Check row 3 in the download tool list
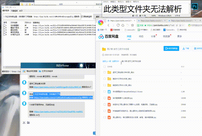Screen dimensions: 202x136 click(4, 30)
